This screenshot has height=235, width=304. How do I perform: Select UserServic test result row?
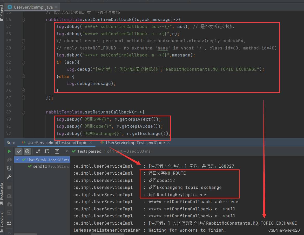42,160
